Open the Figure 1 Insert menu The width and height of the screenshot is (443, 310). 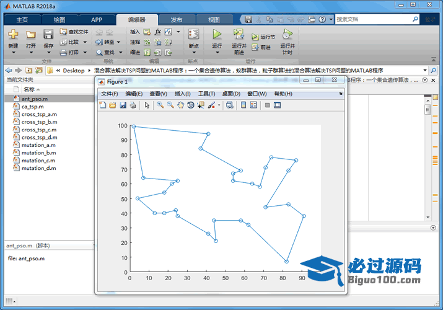(183, 94)
